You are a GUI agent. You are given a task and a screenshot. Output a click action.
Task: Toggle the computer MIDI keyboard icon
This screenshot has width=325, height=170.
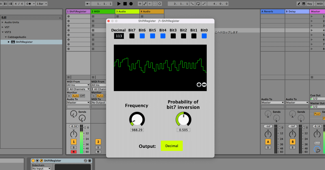coord(303,4)
